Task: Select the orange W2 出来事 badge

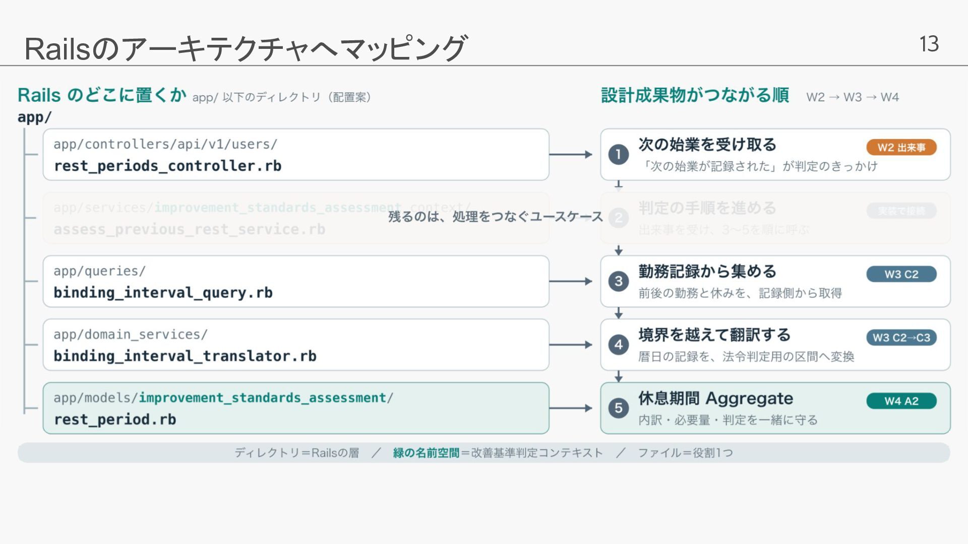Action: (901, 147)
